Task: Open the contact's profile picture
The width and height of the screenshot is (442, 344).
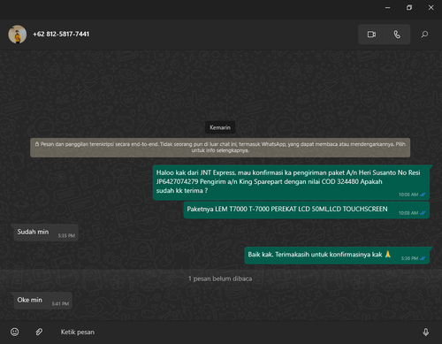Action: pos(18,34)
